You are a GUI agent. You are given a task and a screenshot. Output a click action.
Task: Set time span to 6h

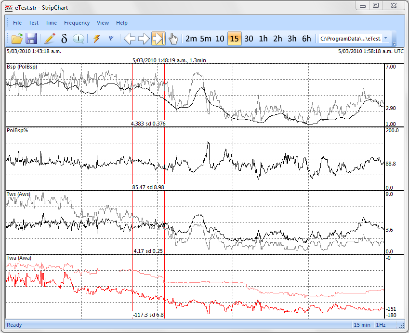(306, 39)
